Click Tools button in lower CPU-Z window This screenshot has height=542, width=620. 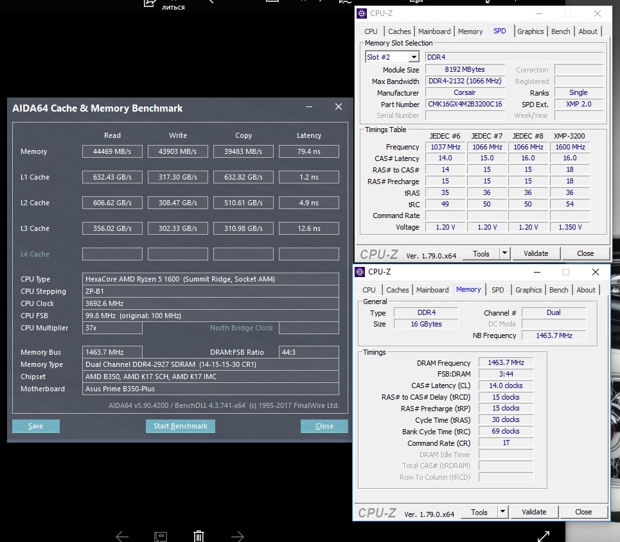[479, 512]
